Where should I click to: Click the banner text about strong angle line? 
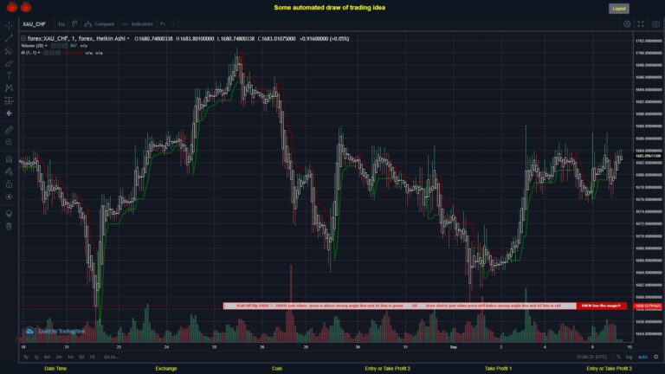pyautogui.click(x=399, y=306)
